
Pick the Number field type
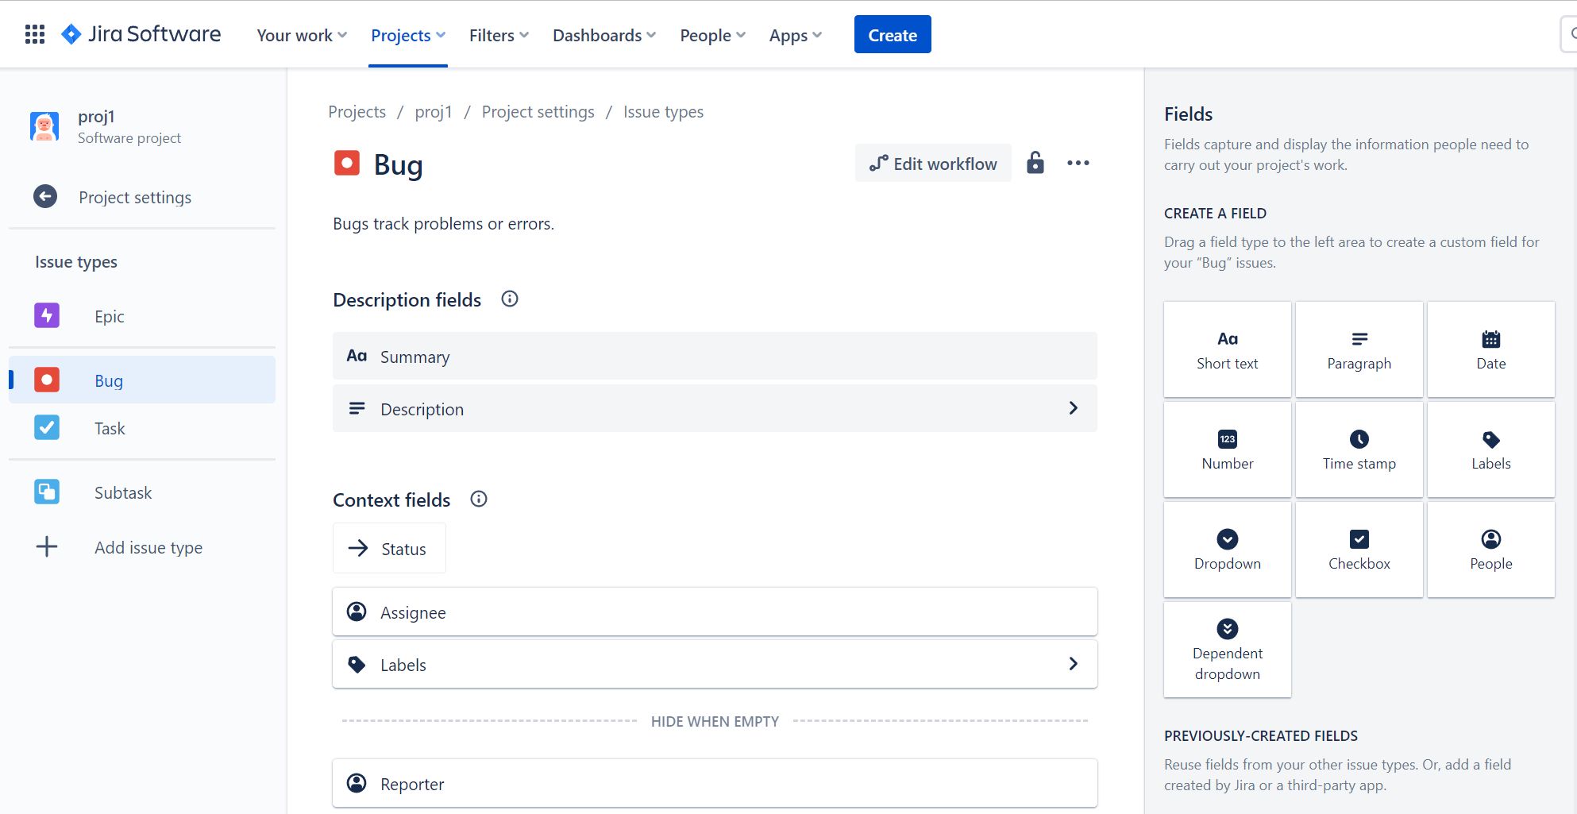tap(1228, 449)
